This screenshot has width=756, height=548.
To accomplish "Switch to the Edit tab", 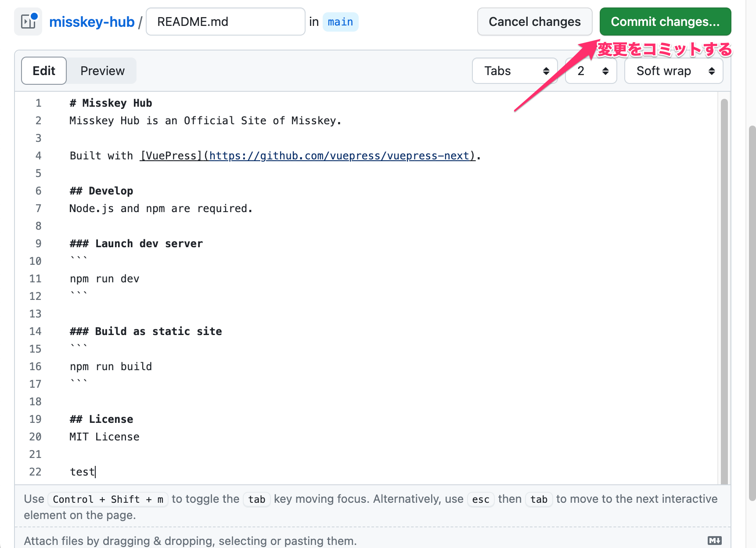I will click(44, 71).
